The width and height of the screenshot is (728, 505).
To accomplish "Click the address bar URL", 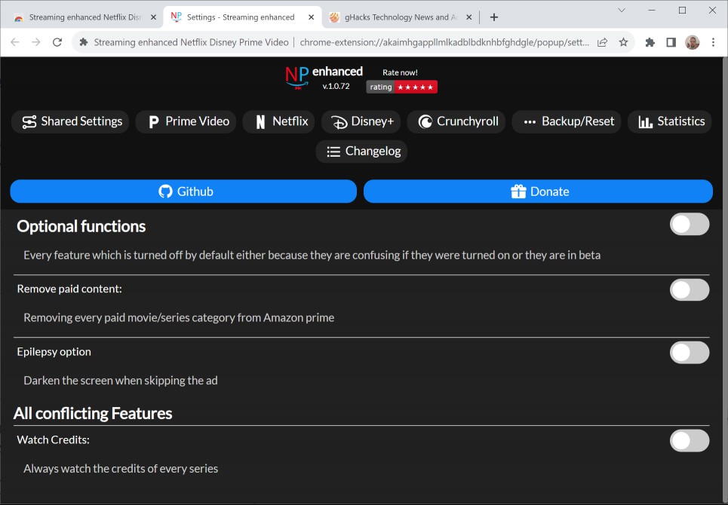I will click(444, 42).
